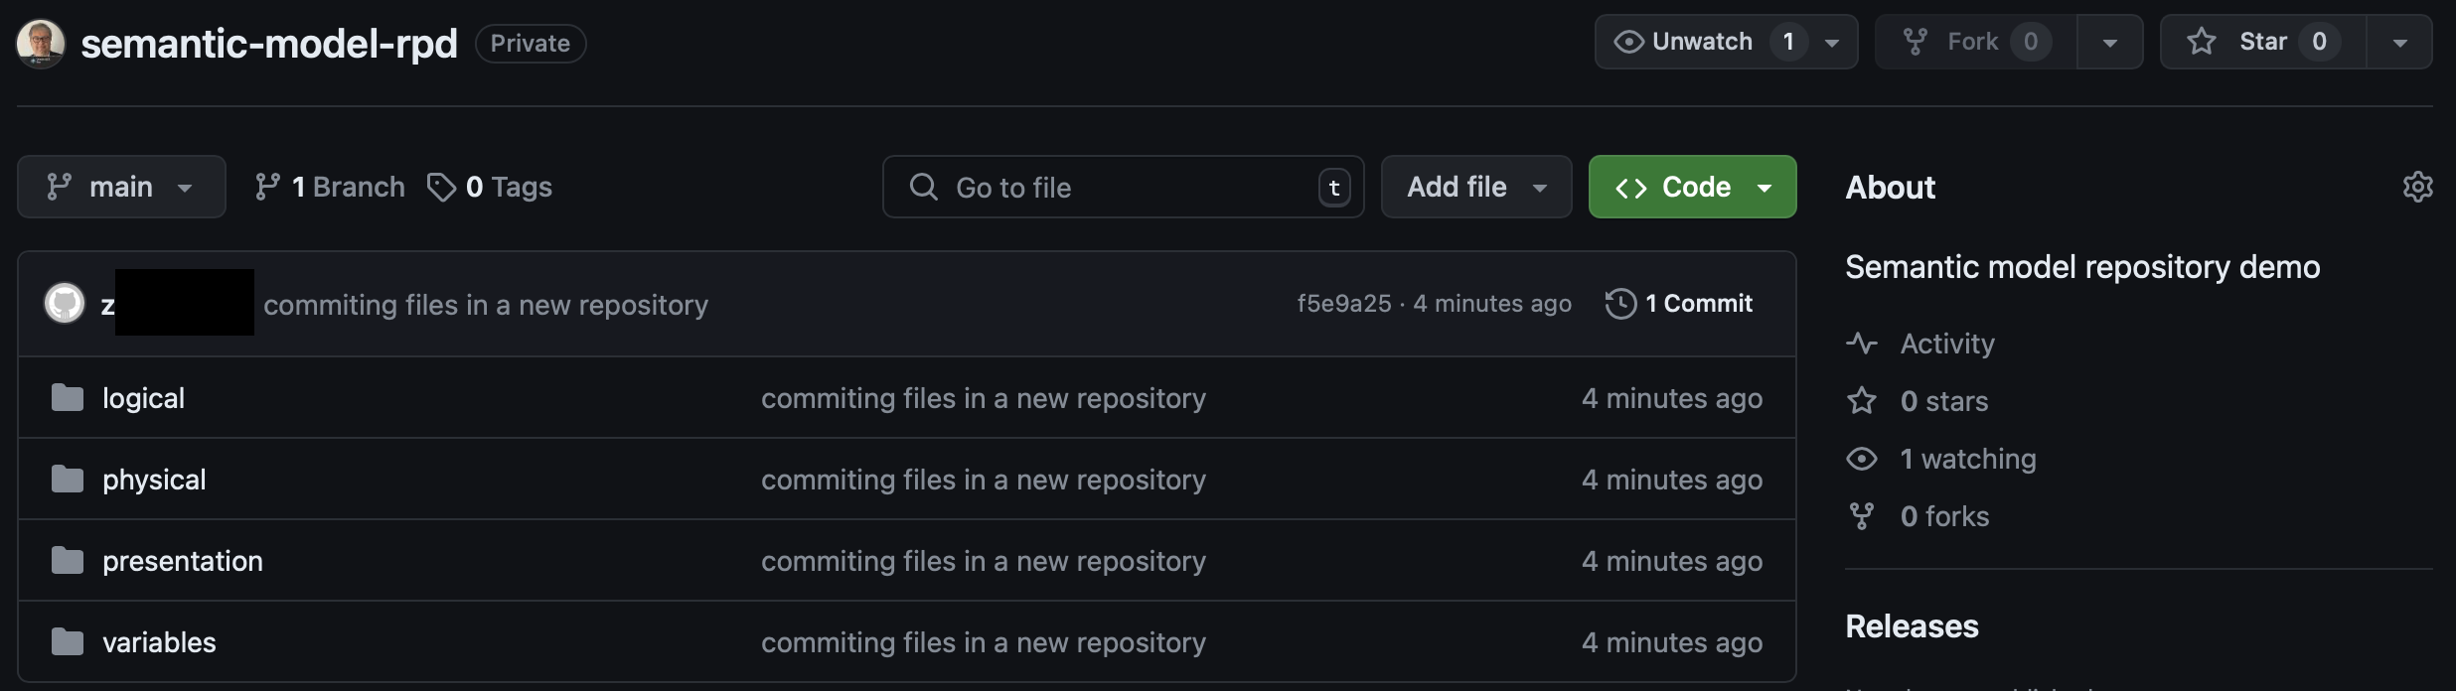This screenshot has width=2456, height=691.
Task: Expand the Unwatch notifications dropdown arrow
Action: (x=1832, y=42)
